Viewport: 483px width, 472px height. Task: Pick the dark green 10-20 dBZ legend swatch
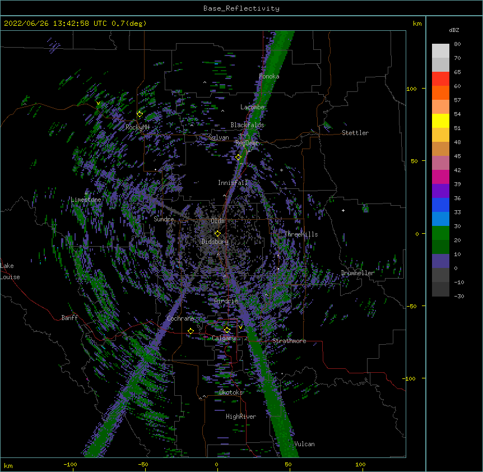[440, 247]
